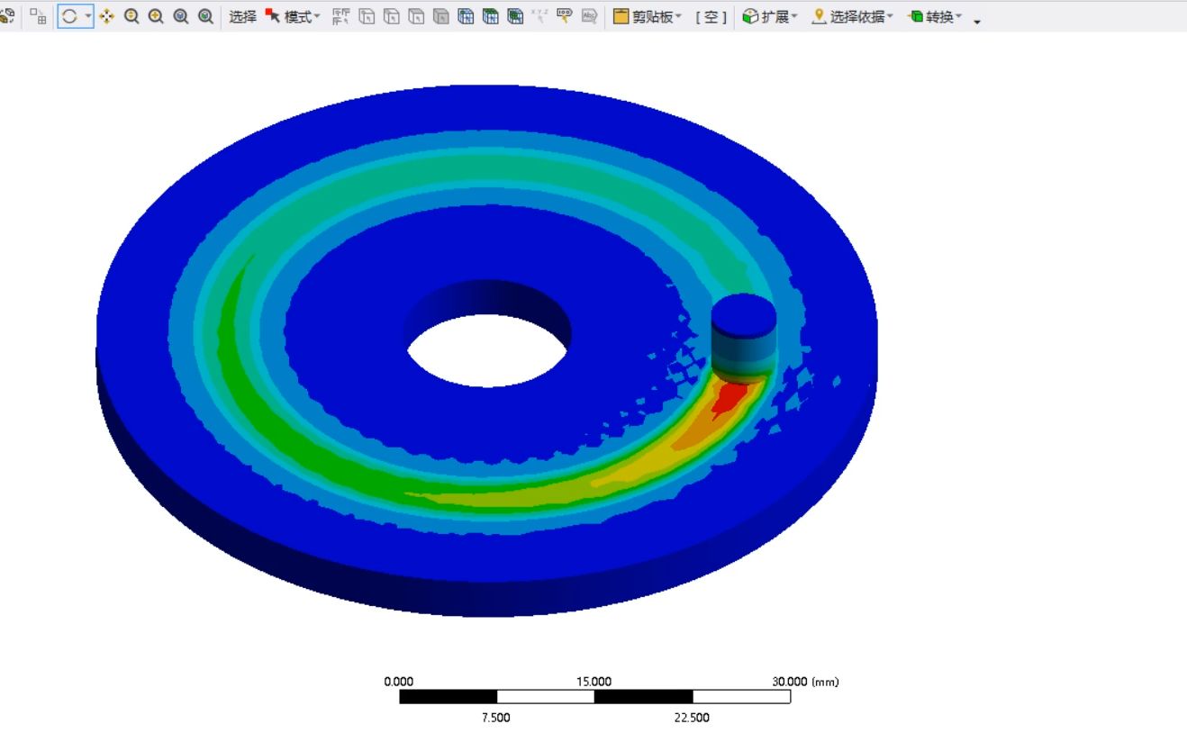This screenshot has width=1187, height=742.
Task: Click the 22.500 scale label
Action: (692, 718)
